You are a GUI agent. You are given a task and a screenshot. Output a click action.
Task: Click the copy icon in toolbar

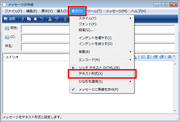(x=29, y=19)
